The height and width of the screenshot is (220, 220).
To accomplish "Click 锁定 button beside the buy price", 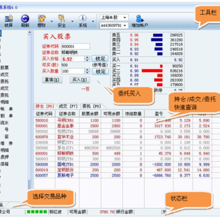I will (100, 59).
